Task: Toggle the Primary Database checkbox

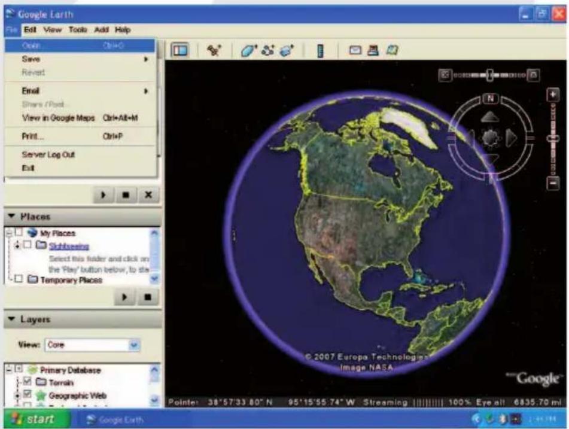Action: (x=19, y=369)
